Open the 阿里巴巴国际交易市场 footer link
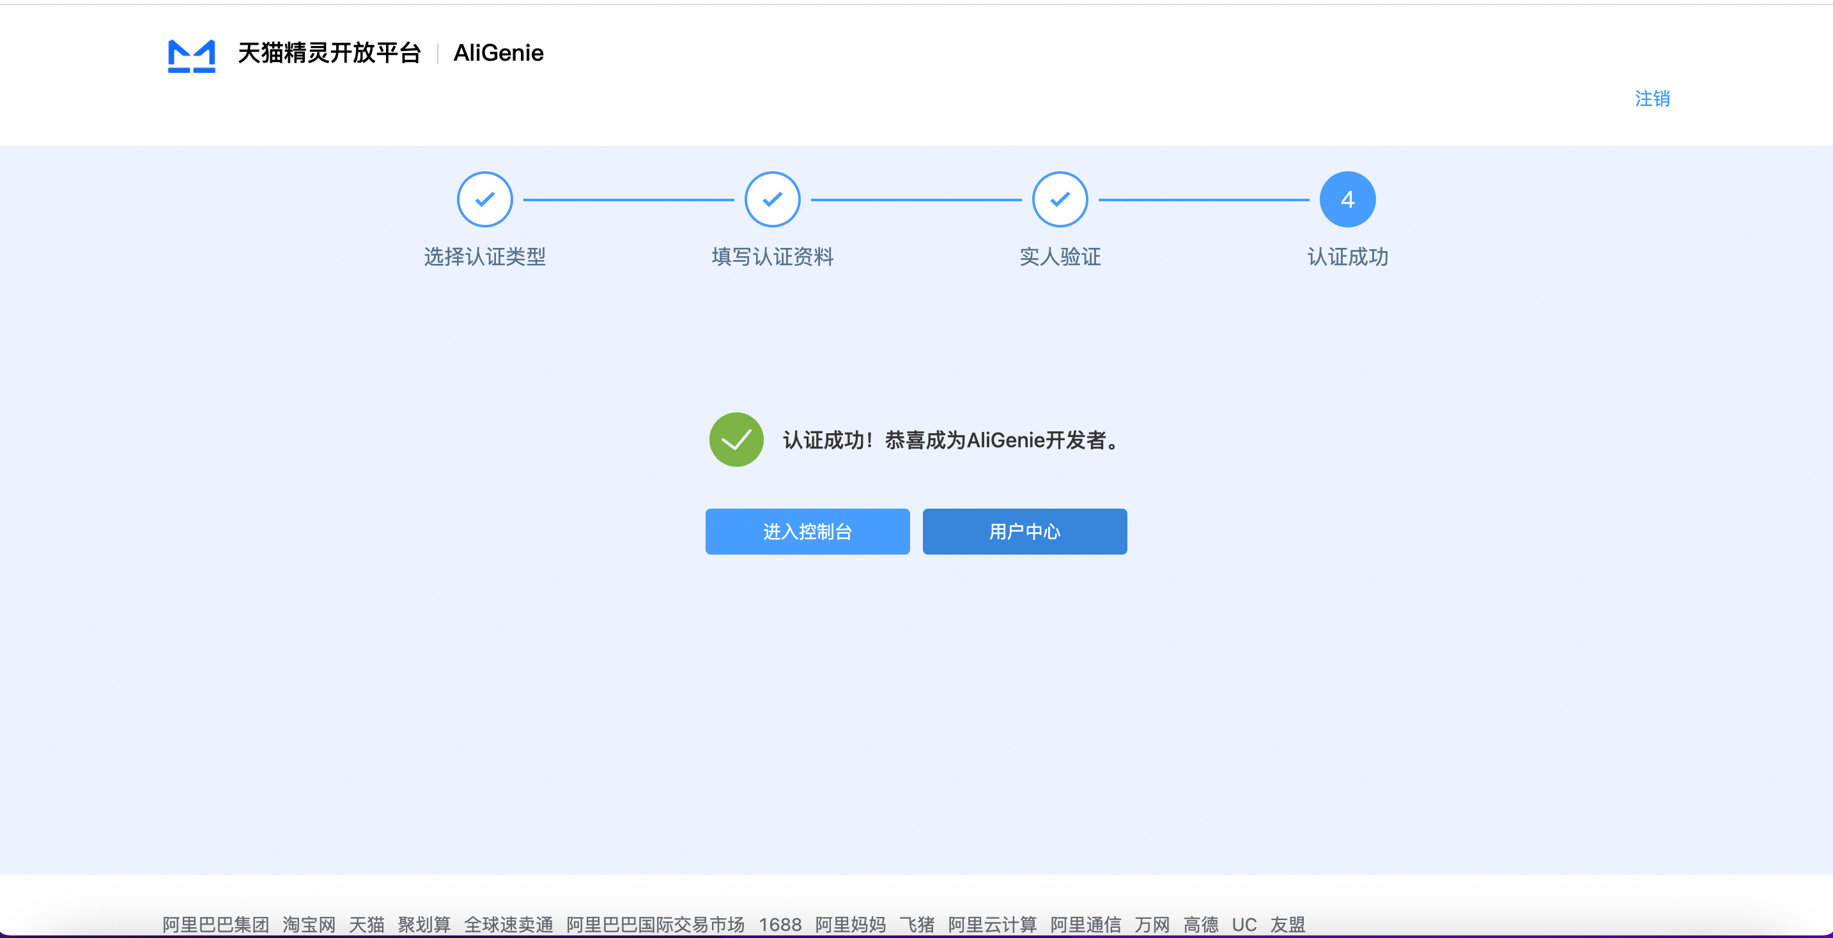Viewport: 1833px width, 938px height. tap(655, 924)
